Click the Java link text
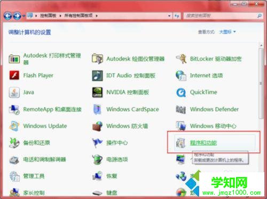 click(29, 92)
